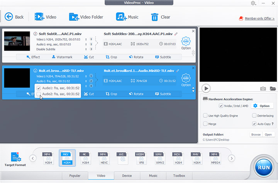Enable Use High Quality Engine
278x183 pixels.
(205, 115)
